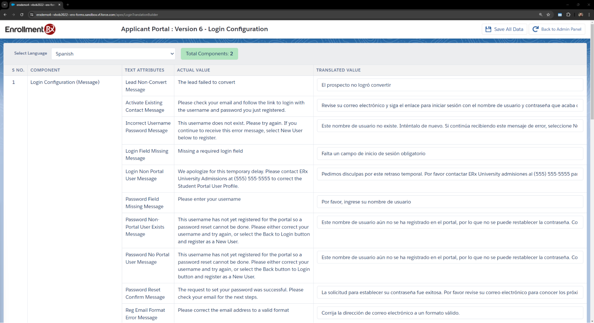Click the EnrollmentRx logo

click(x=30, y=29)
